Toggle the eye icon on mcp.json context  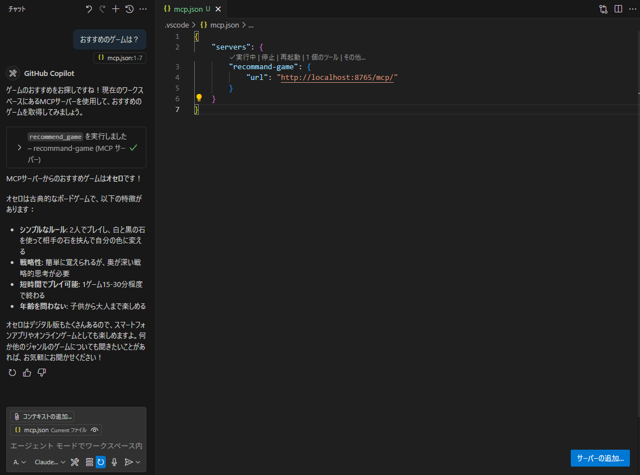pos(95,430)
